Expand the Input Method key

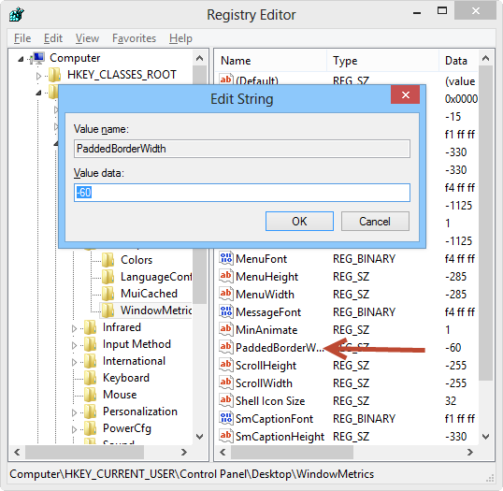tap(74, 345)
